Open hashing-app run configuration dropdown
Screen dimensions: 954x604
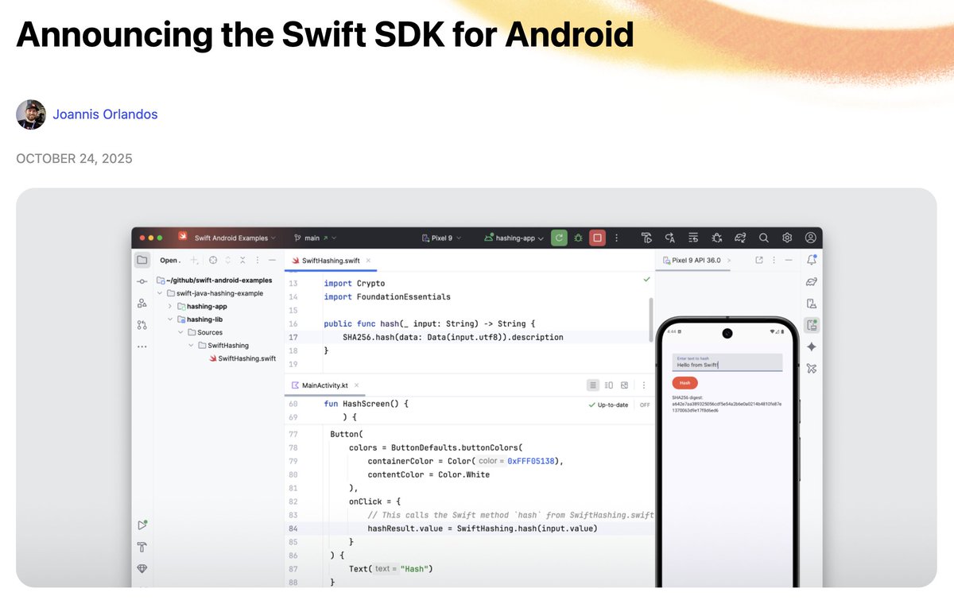click(x=514, y=238)
